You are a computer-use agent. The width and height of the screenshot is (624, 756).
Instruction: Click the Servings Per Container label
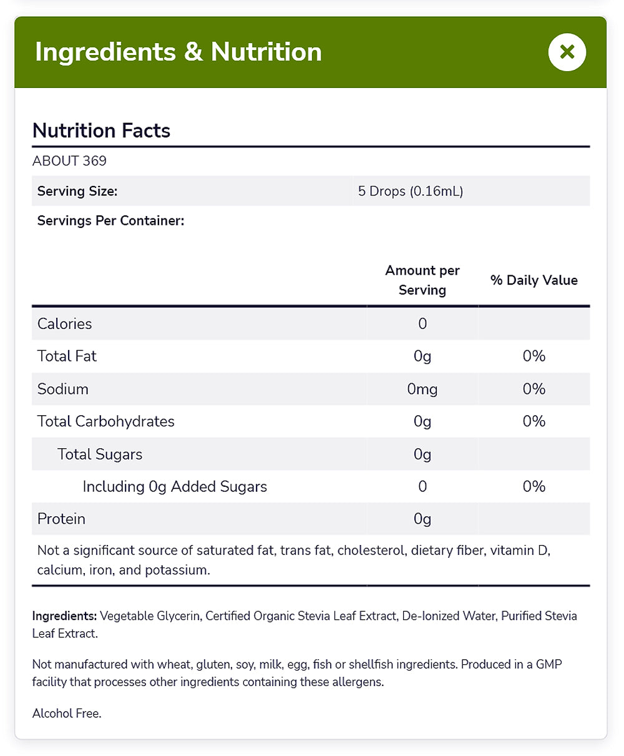click(x=110, y=221)
